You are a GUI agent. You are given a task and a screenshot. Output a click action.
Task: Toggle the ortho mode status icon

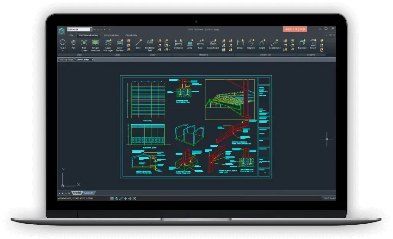(121, 198)
